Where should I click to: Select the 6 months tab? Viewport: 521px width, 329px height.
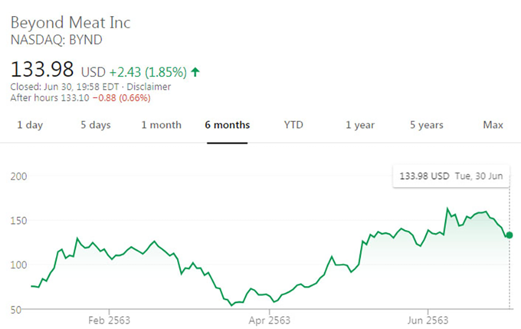228,125
